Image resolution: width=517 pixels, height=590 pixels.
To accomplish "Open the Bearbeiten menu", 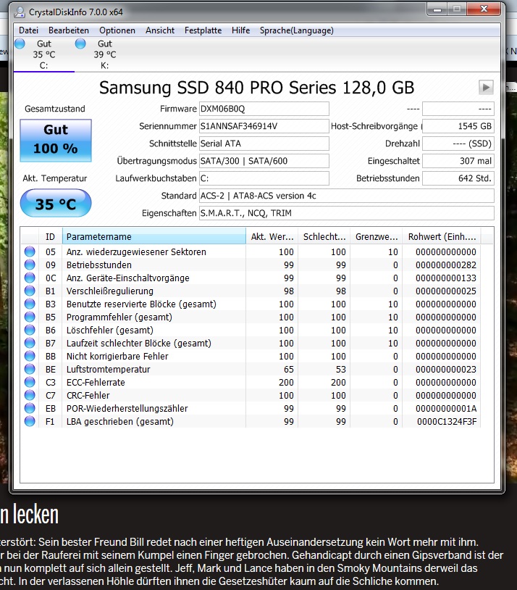I will 69,30.
